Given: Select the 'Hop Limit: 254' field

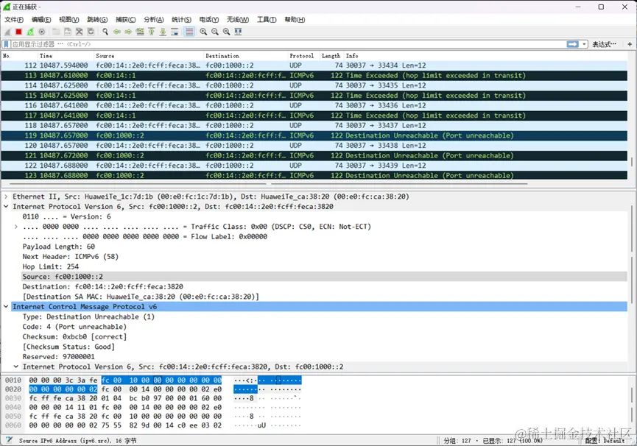Looking at the screenshot, I should [51, 266].
